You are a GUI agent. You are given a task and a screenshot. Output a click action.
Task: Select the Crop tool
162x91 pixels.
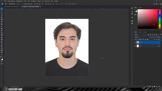click(x=2, y=17)
